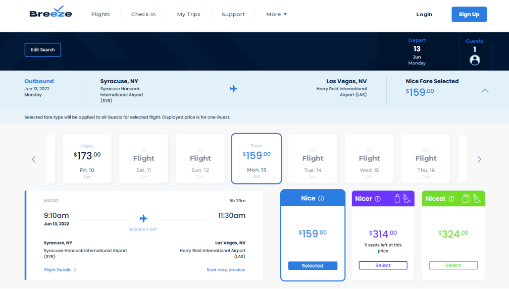The width and height of the screenshot is (509, 289).
Task: Go to Check In page
Action: tap(143, 14)
